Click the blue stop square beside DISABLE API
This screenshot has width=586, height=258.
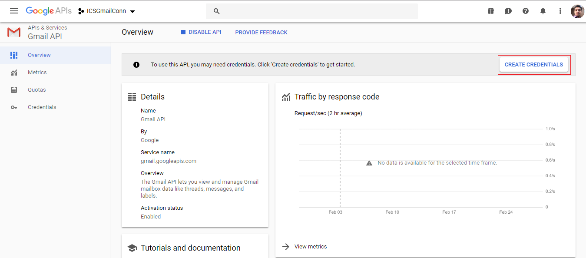pos(183,32)
